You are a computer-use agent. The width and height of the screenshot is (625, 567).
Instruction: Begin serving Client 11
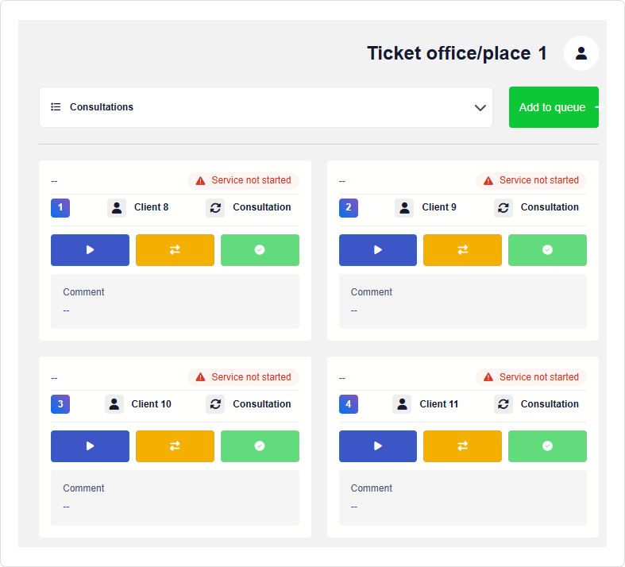point(378,446)
